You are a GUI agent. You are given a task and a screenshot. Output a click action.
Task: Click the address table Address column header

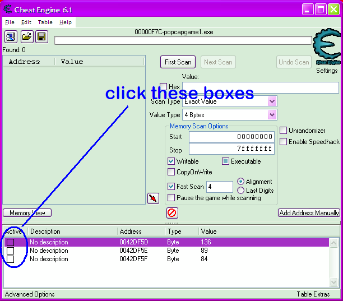pyautogui.click(x=141, y=231)
